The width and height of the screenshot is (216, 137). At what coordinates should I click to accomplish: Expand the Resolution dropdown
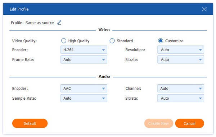tap(181, 50)
